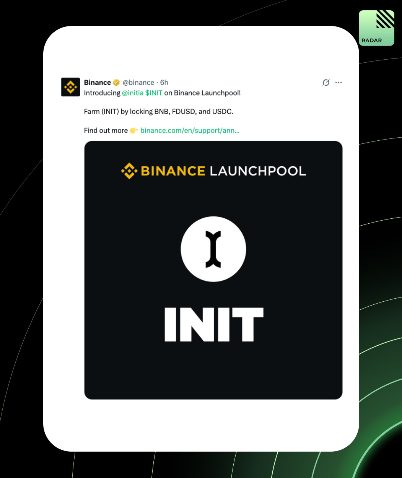
Task: Click the Grok slashed-circle icon
Action: (326, 82)
